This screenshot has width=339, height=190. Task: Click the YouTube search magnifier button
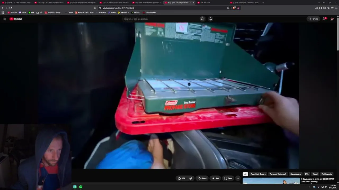point(202,19)
